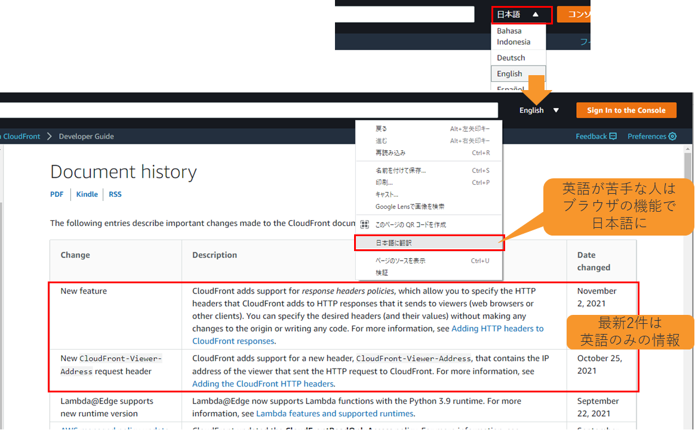
Task: Click the QR code icon in context menu
Action: [x=365, y=225]
